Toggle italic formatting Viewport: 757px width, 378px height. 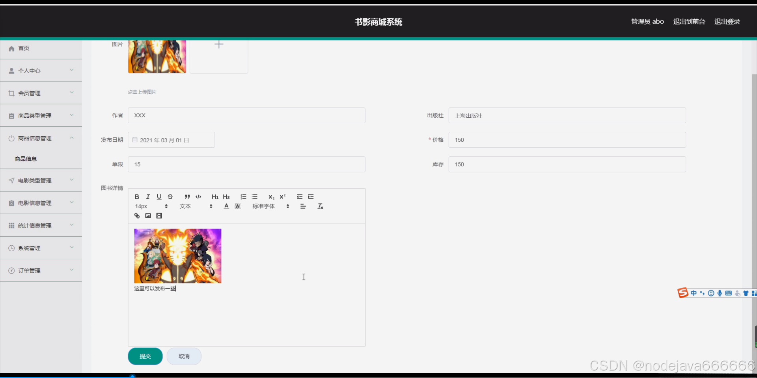click(x=148, y=197)
